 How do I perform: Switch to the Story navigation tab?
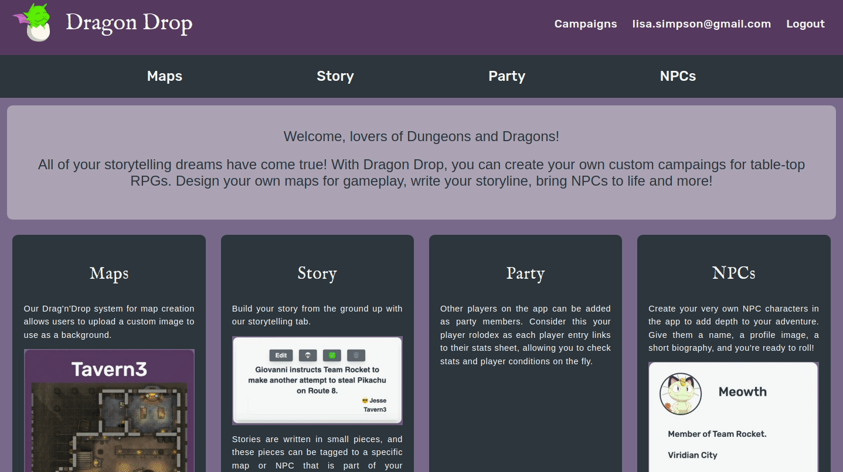tap(335, 76)
